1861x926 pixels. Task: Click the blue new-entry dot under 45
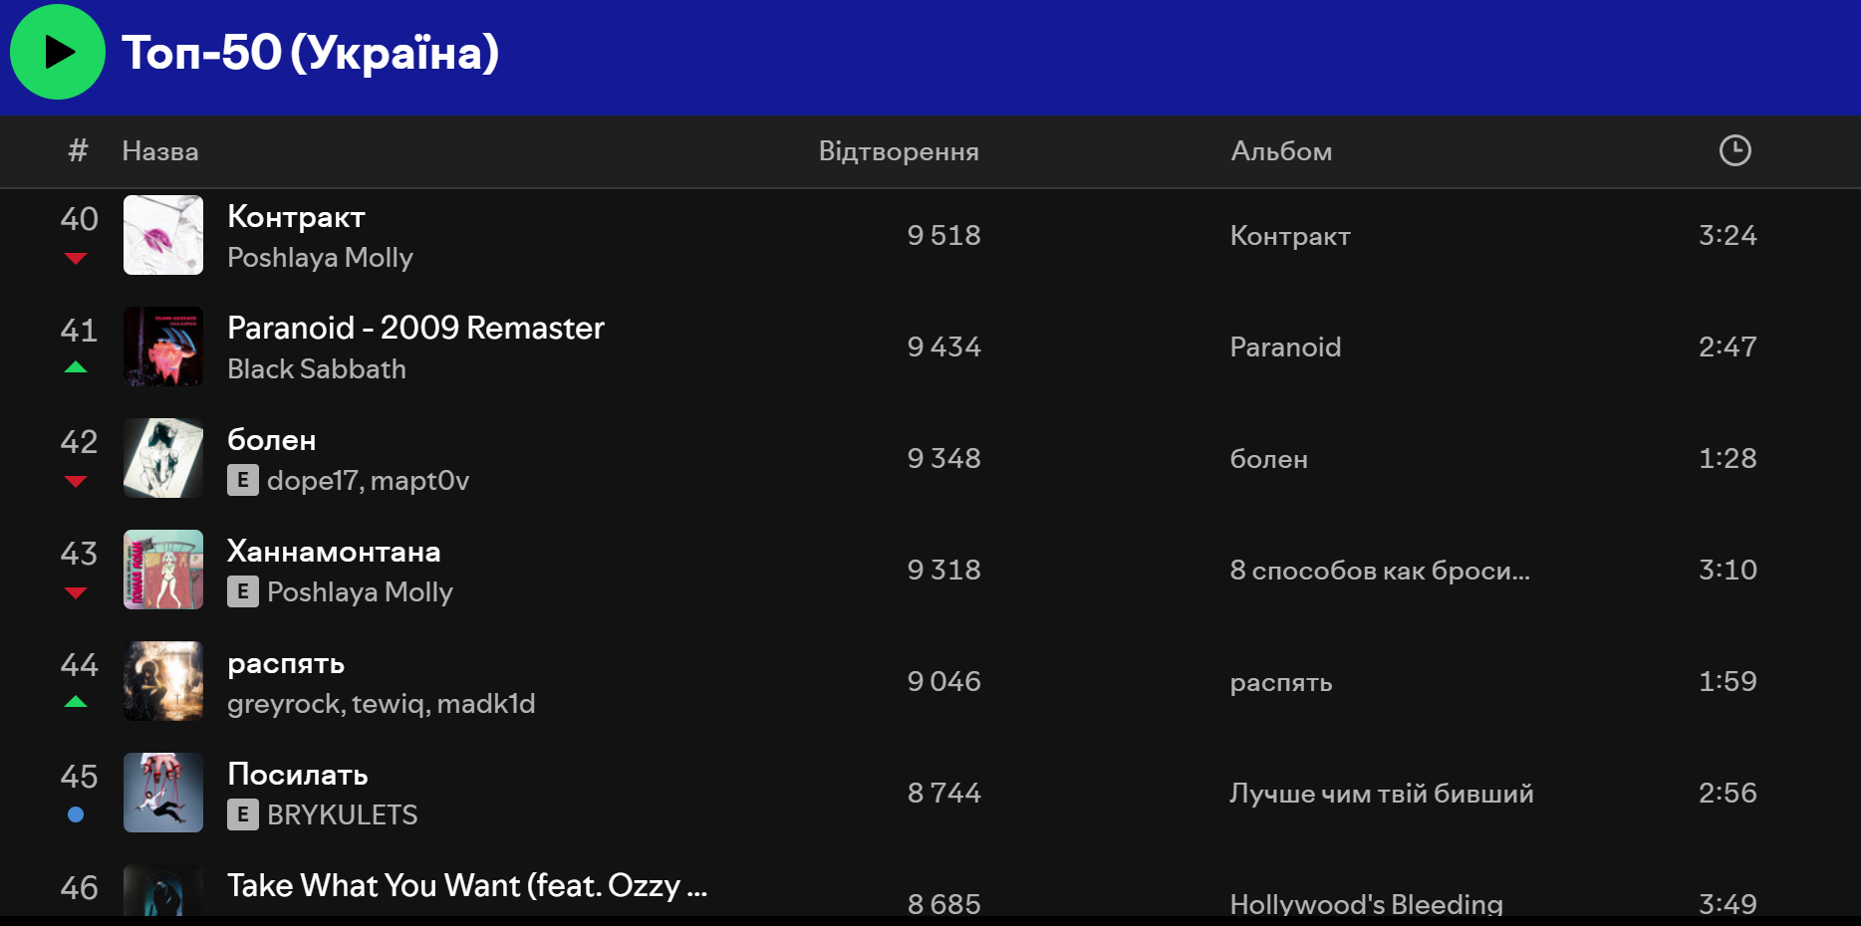76,814
